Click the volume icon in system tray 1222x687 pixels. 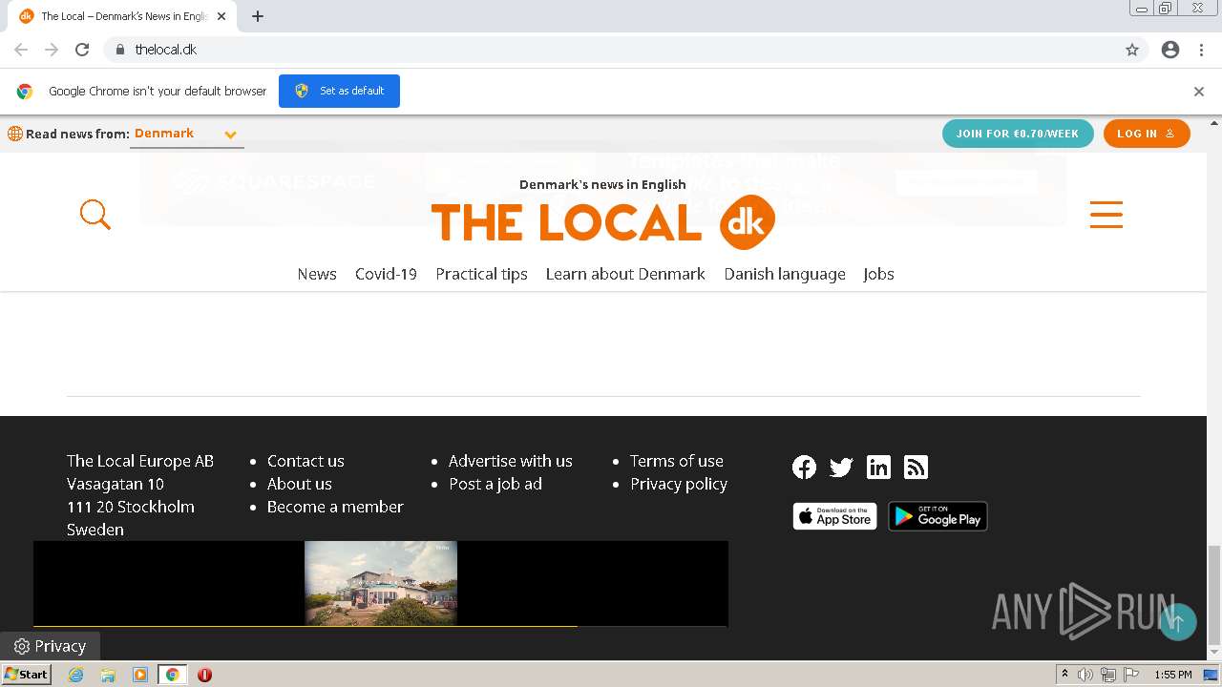point(1085,675)
